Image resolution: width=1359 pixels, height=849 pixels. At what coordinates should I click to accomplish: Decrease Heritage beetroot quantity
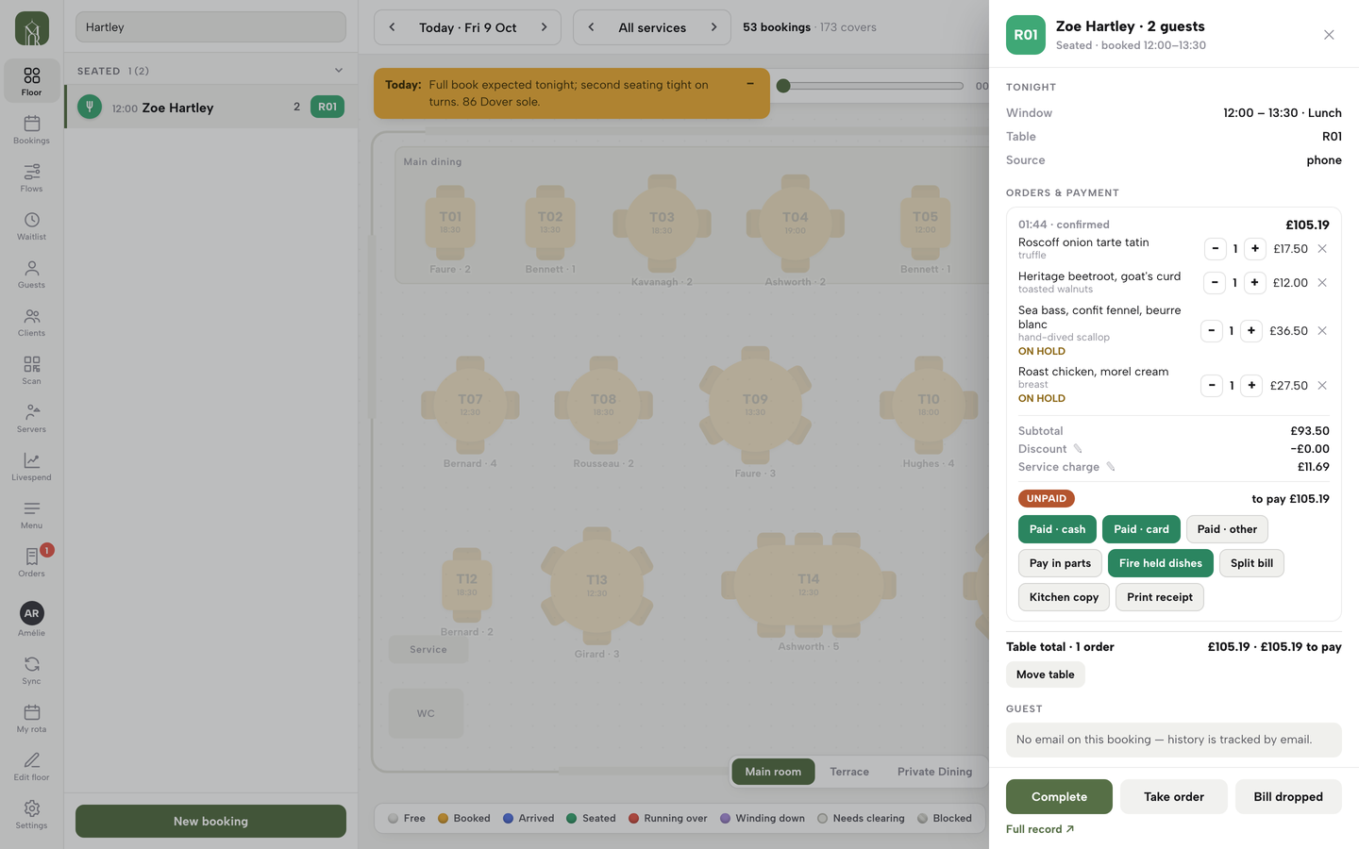coord(1215,283)
